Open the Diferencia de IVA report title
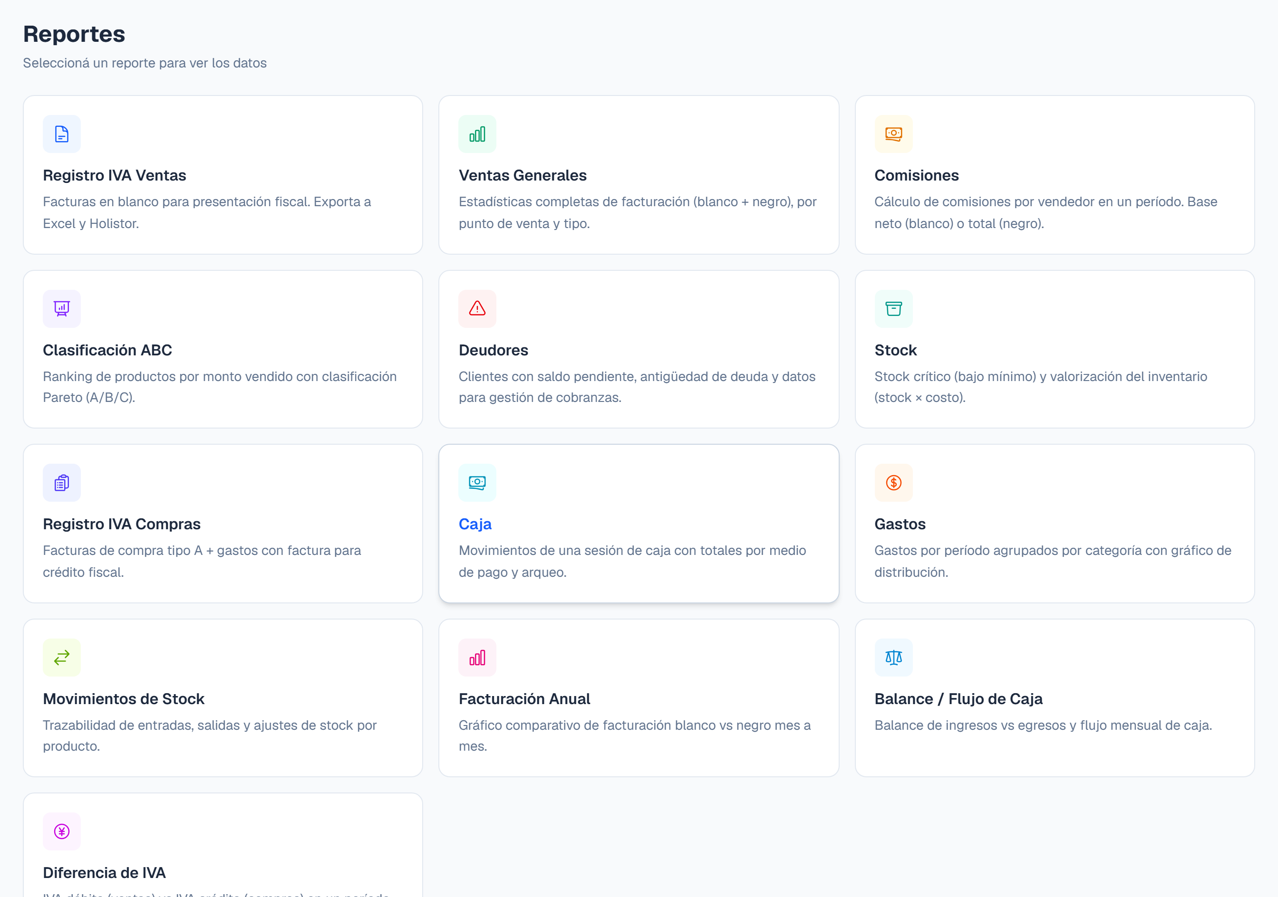Image resolution: width=1278 pixels, height=897 pixels. coord(104,872)
